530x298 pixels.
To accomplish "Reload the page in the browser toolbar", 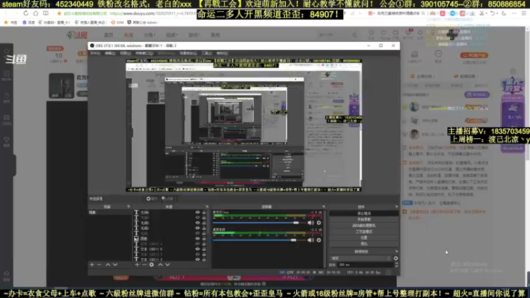I will 26,13.
